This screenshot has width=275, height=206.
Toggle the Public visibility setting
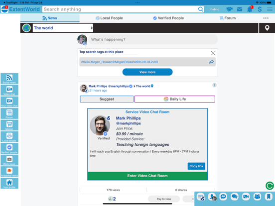215,9
